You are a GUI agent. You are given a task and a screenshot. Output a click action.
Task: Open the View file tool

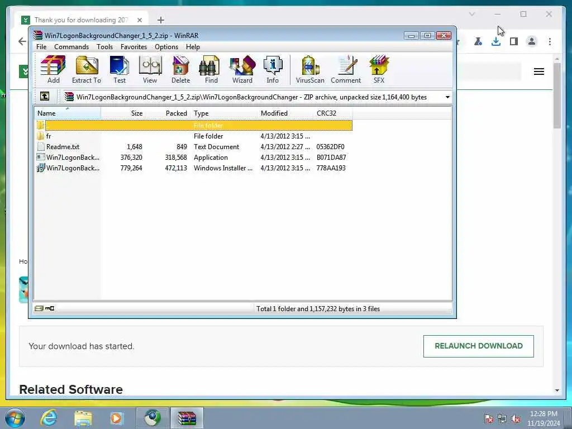150,70
